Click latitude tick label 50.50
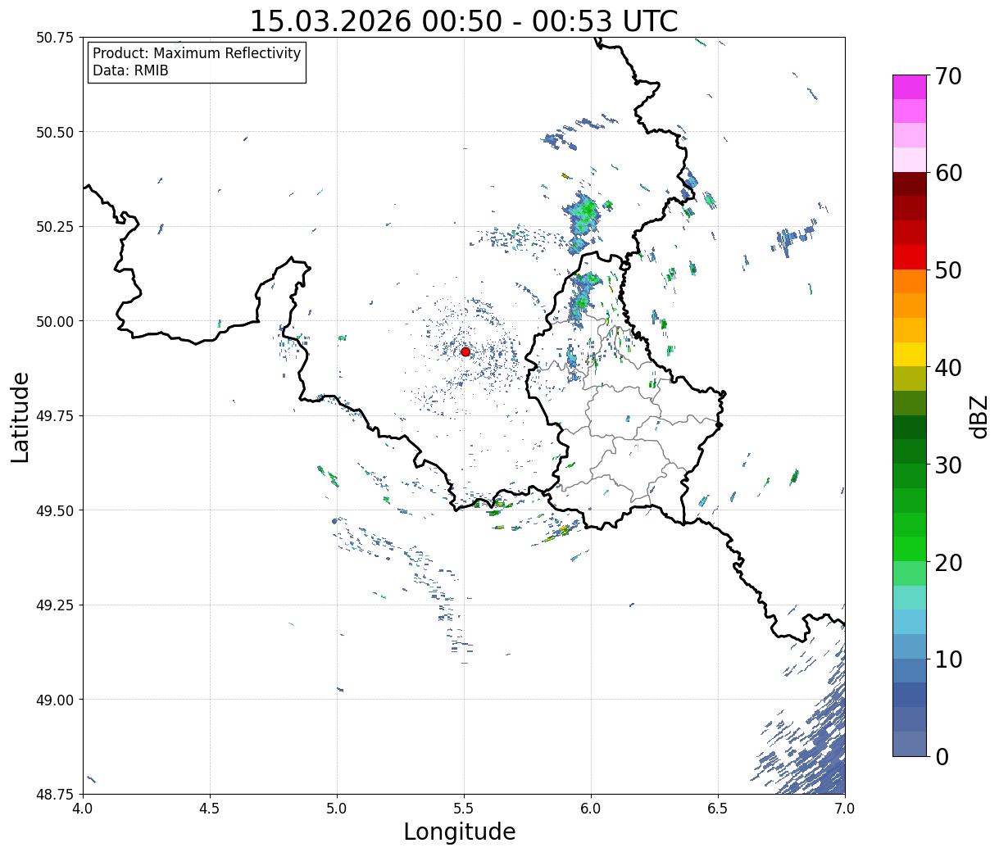Viewport: 999px width, 852px height. tap(55, 132)
